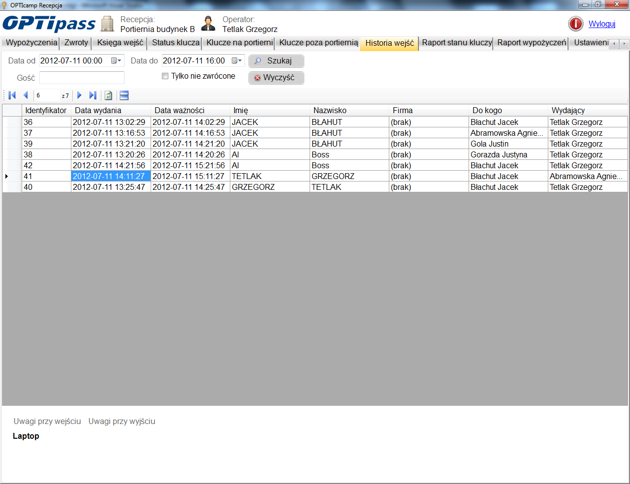The height and width of the screenshot is (484, 630).
Task: Click highlighted cell '2012-07-11 14:11:27'
Action: pyautogui.click(x=111, y=176)
